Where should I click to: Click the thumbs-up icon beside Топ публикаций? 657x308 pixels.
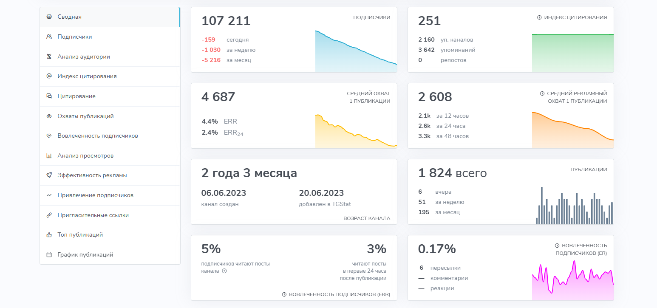50,235
